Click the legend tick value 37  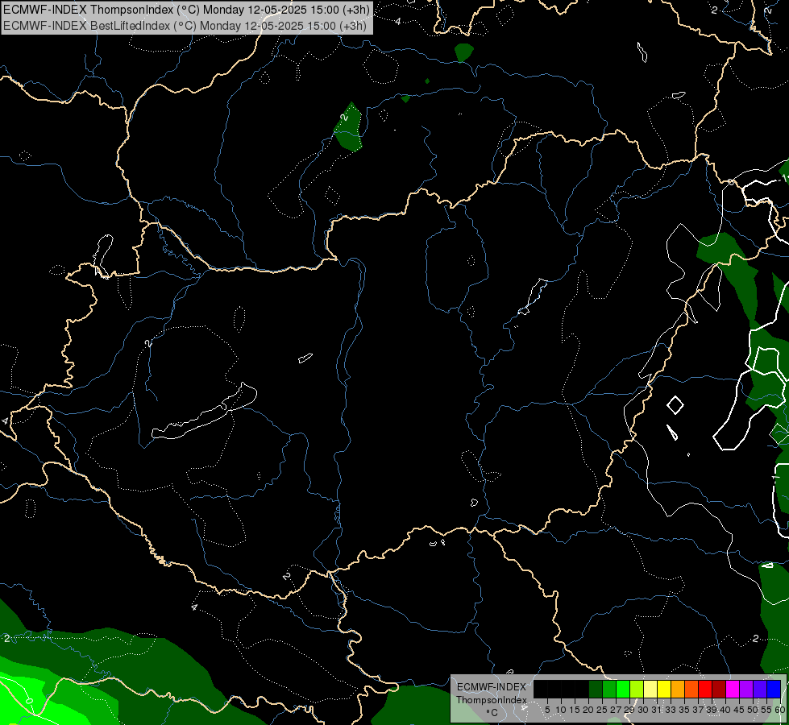tap(698, 710)
